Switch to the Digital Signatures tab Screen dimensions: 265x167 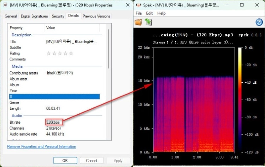[34, 16]
